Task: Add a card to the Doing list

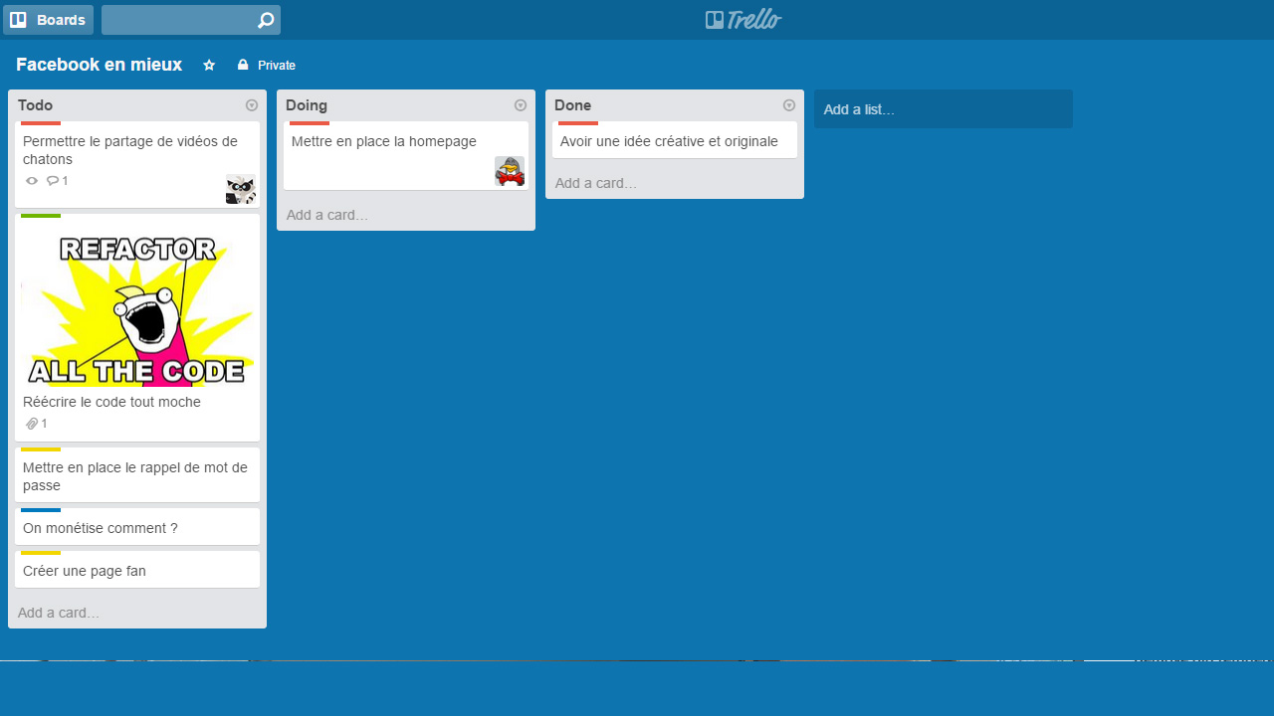Action: pyautogui.click(x=327, y=215)
